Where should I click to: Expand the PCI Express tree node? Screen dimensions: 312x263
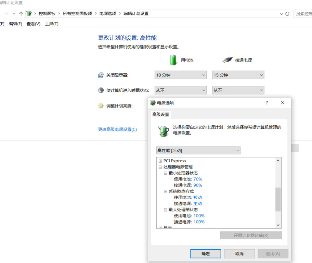[160, 161]
